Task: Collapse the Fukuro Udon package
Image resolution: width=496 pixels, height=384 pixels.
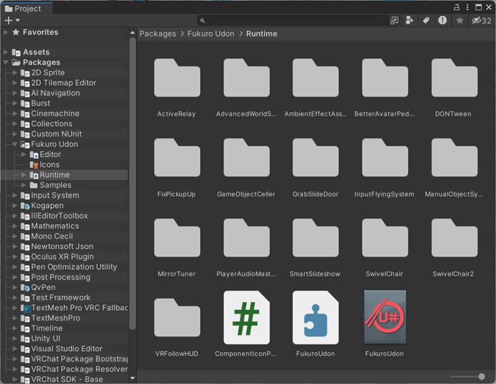Action: pos(15,144)
